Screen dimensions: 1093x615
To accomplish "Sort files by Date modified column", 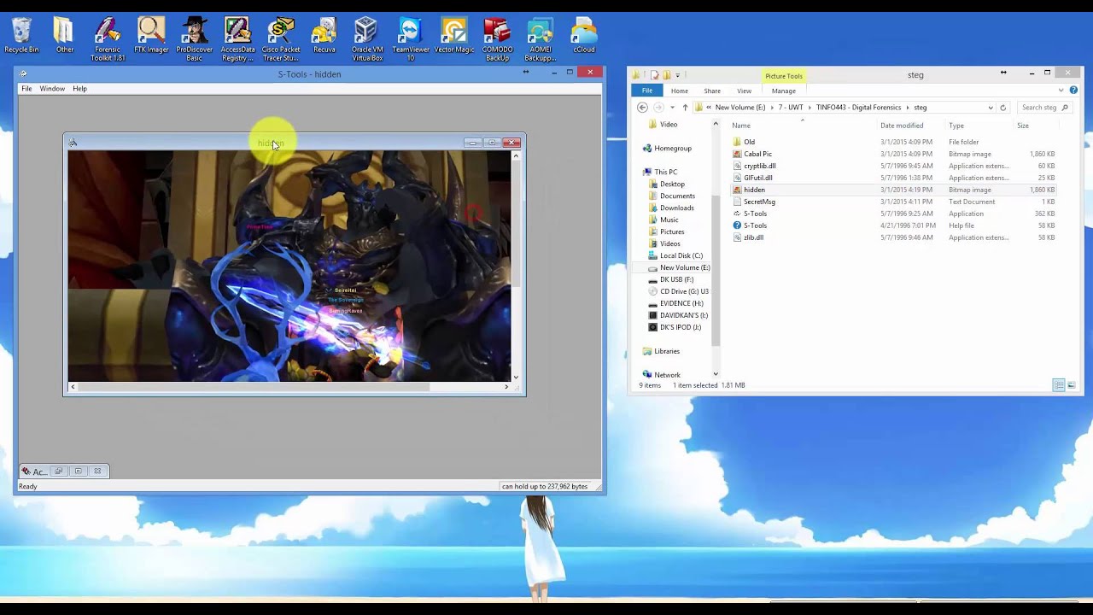I will point(902,126).
